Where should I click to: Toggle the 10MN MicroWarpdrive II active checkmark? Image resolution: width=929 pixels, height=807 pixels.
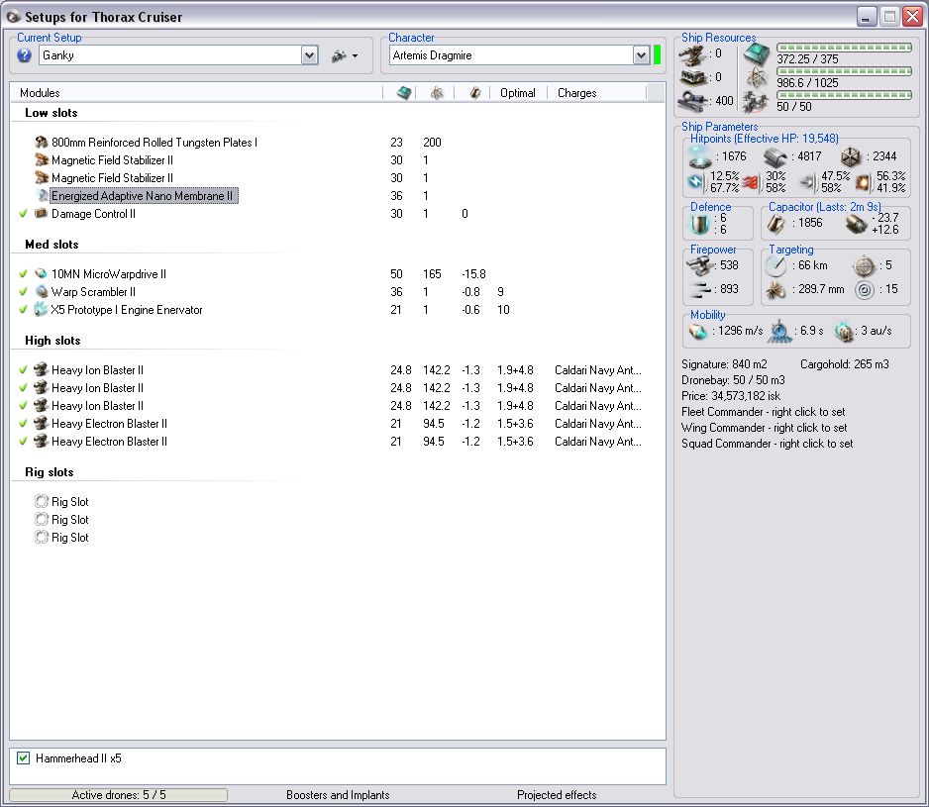[x=23, y=274]
